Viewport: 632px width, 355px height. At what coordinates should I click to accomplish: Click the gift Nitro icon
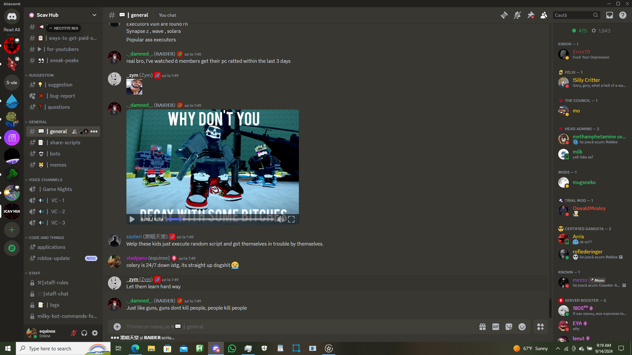[483, 327]
